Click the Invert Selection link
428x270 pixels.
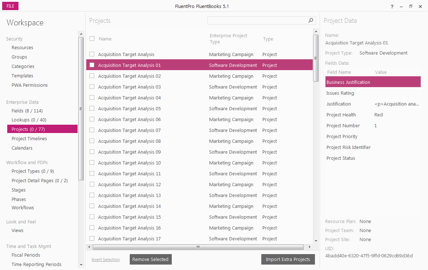pos(105,260)
